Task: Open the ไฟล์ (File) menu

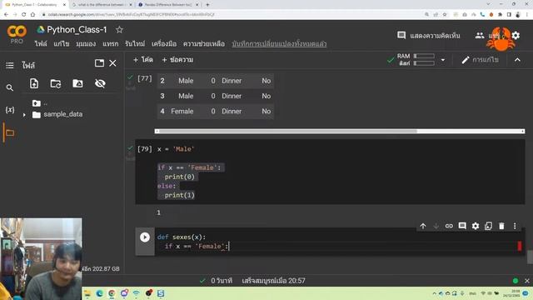Action: [x=41, y=44]
